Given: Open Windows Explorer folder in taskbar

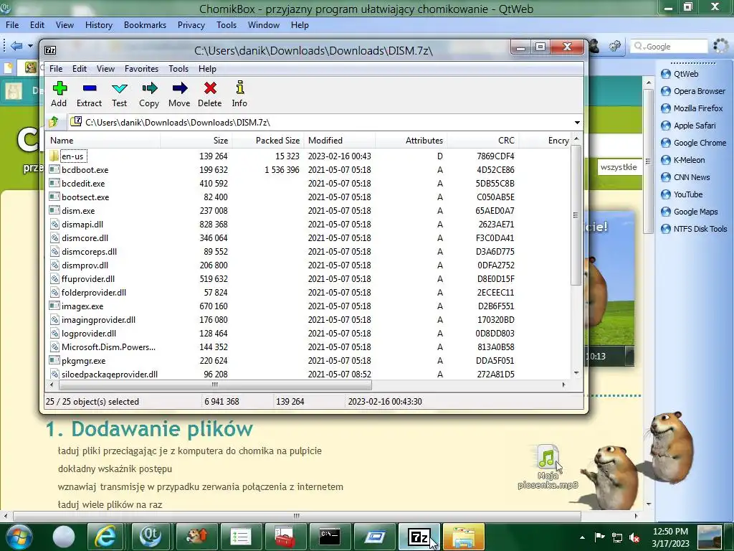Looking at the screenshot, I should pos(464,537).
